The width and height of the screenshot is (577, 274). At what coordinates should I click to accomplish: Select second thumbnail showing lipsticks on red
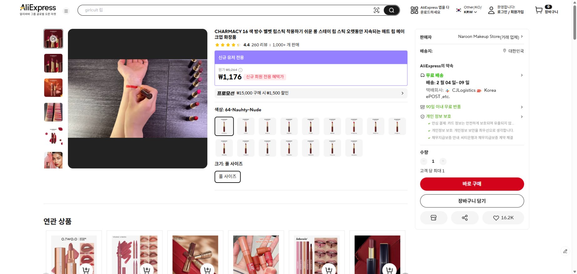pyautogui.click(x=53, y=63)
